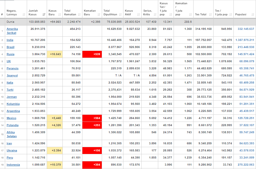This screenshot has width=256, height=169.
Task: Select Dunia new cases +64.993
Action: click(55, 22)
